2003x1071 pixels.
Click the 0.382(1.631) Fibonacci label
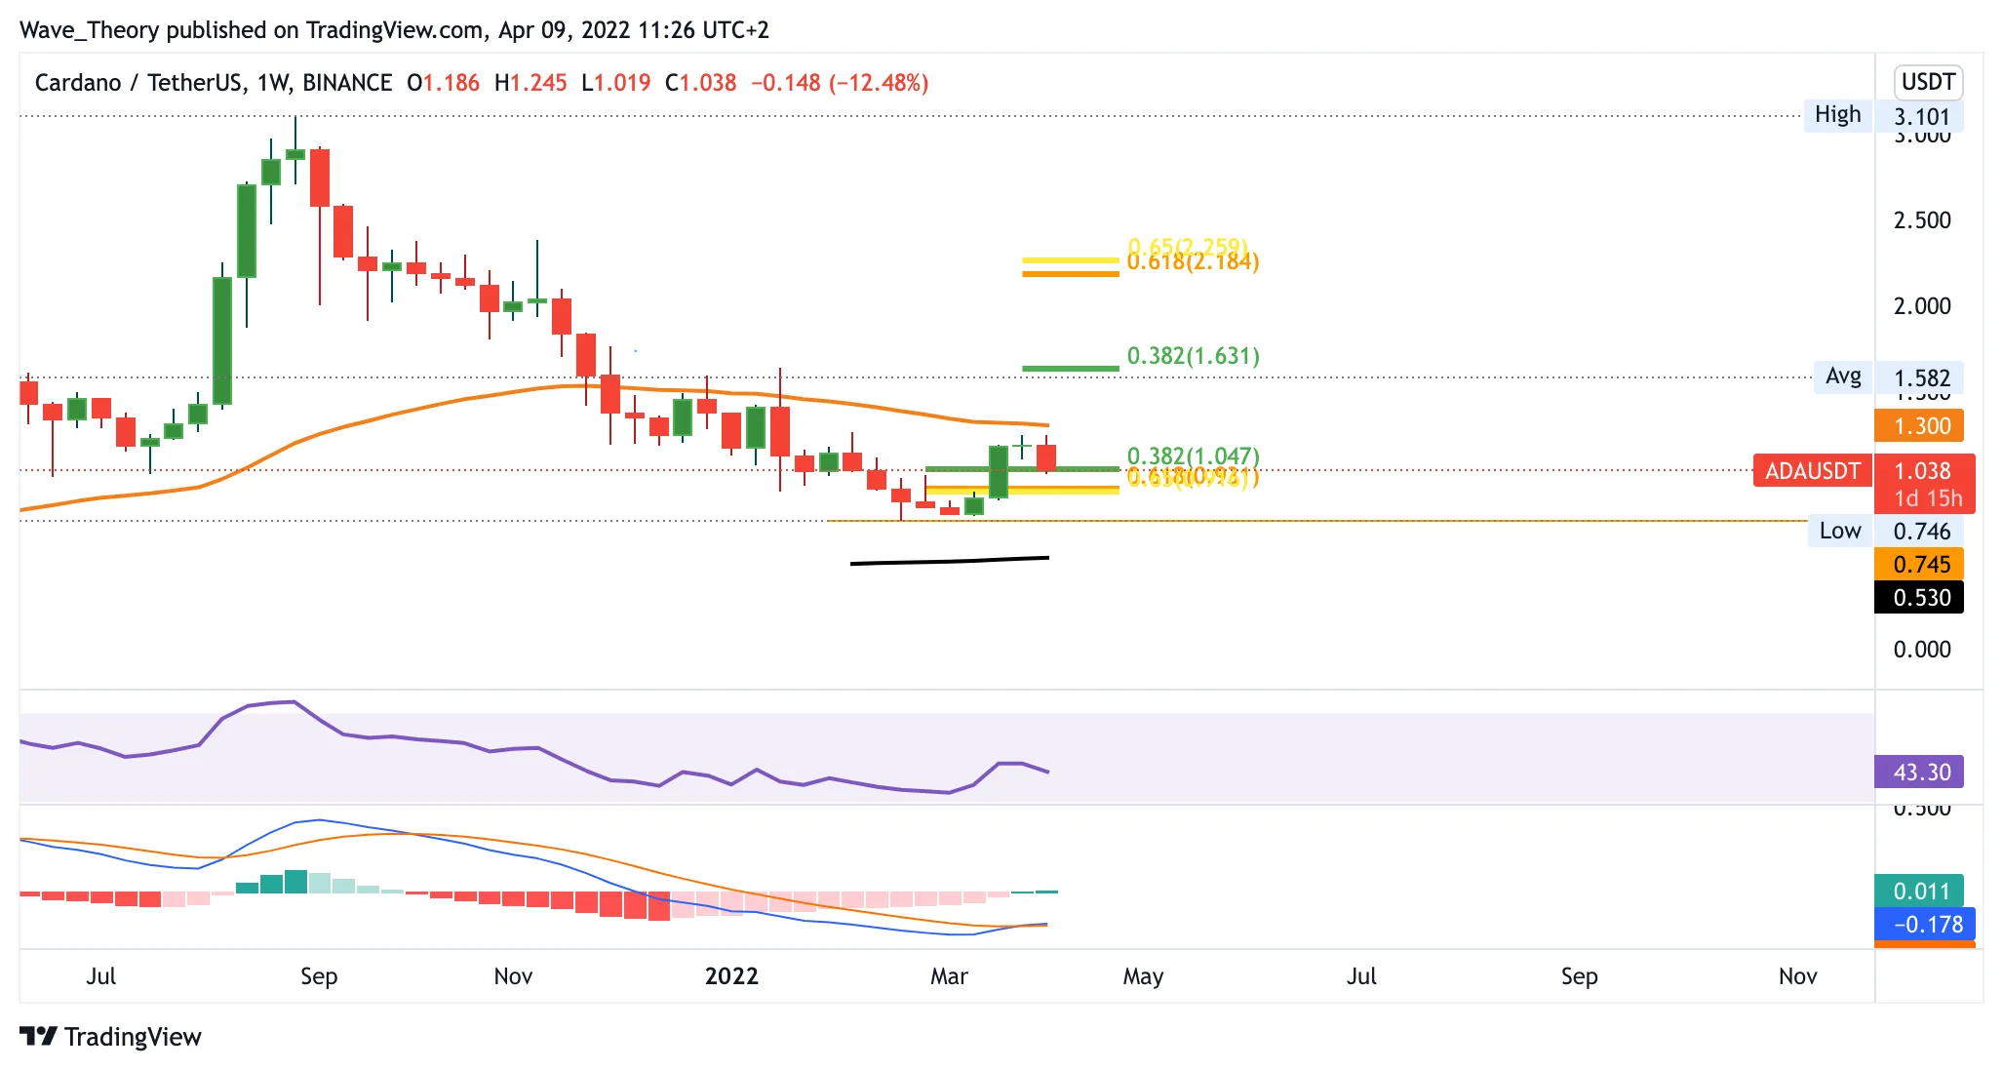(1193, 356)
